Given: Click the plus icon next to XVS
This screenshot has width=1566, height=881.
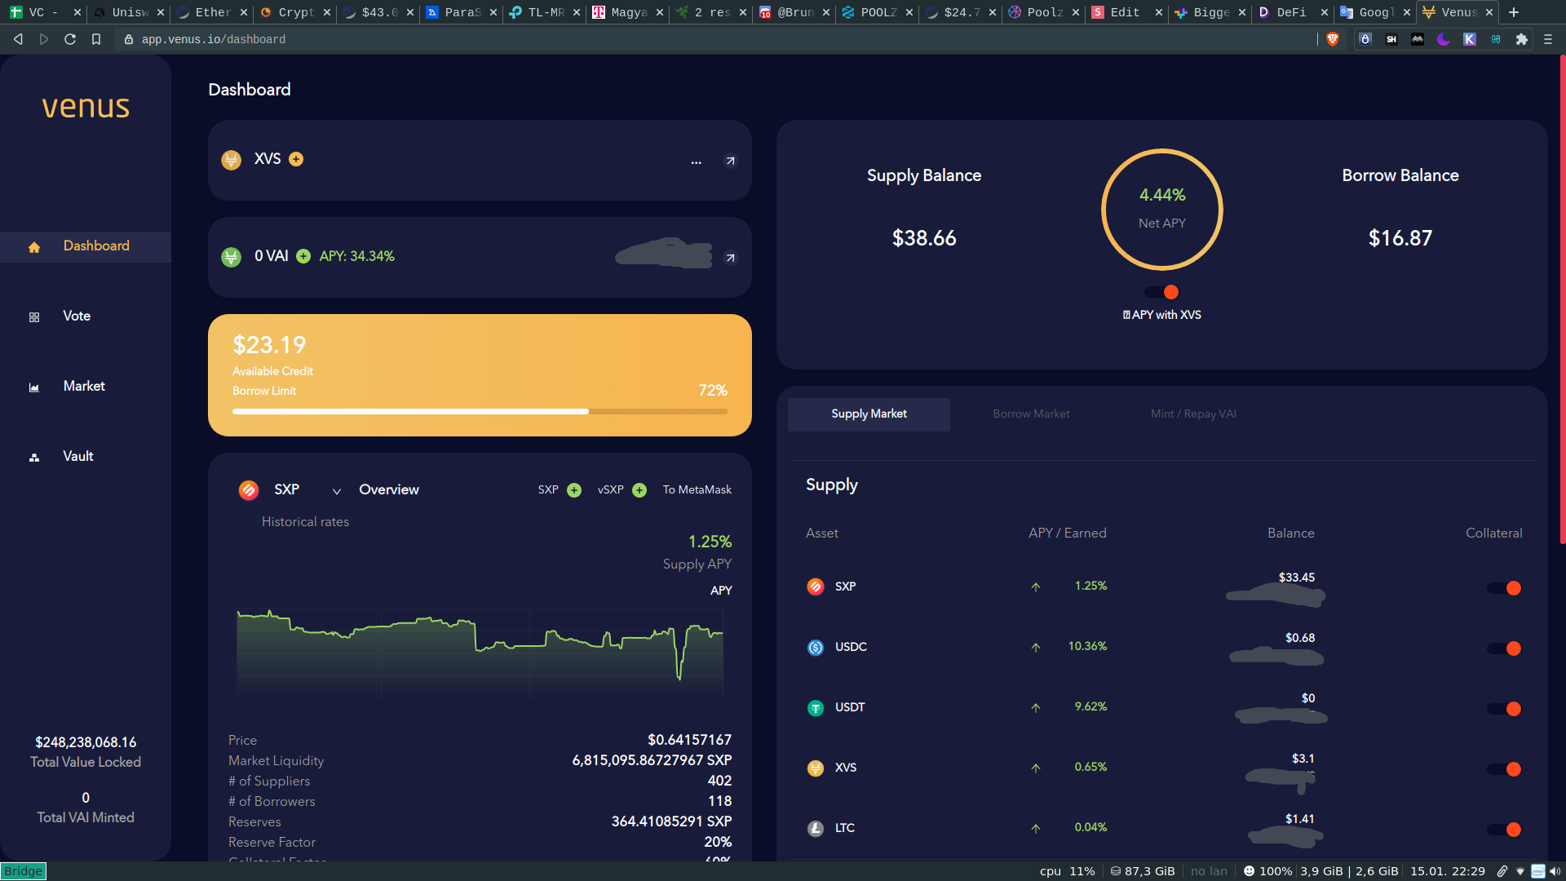Looking at the screenshot, I should click(296, 159).
